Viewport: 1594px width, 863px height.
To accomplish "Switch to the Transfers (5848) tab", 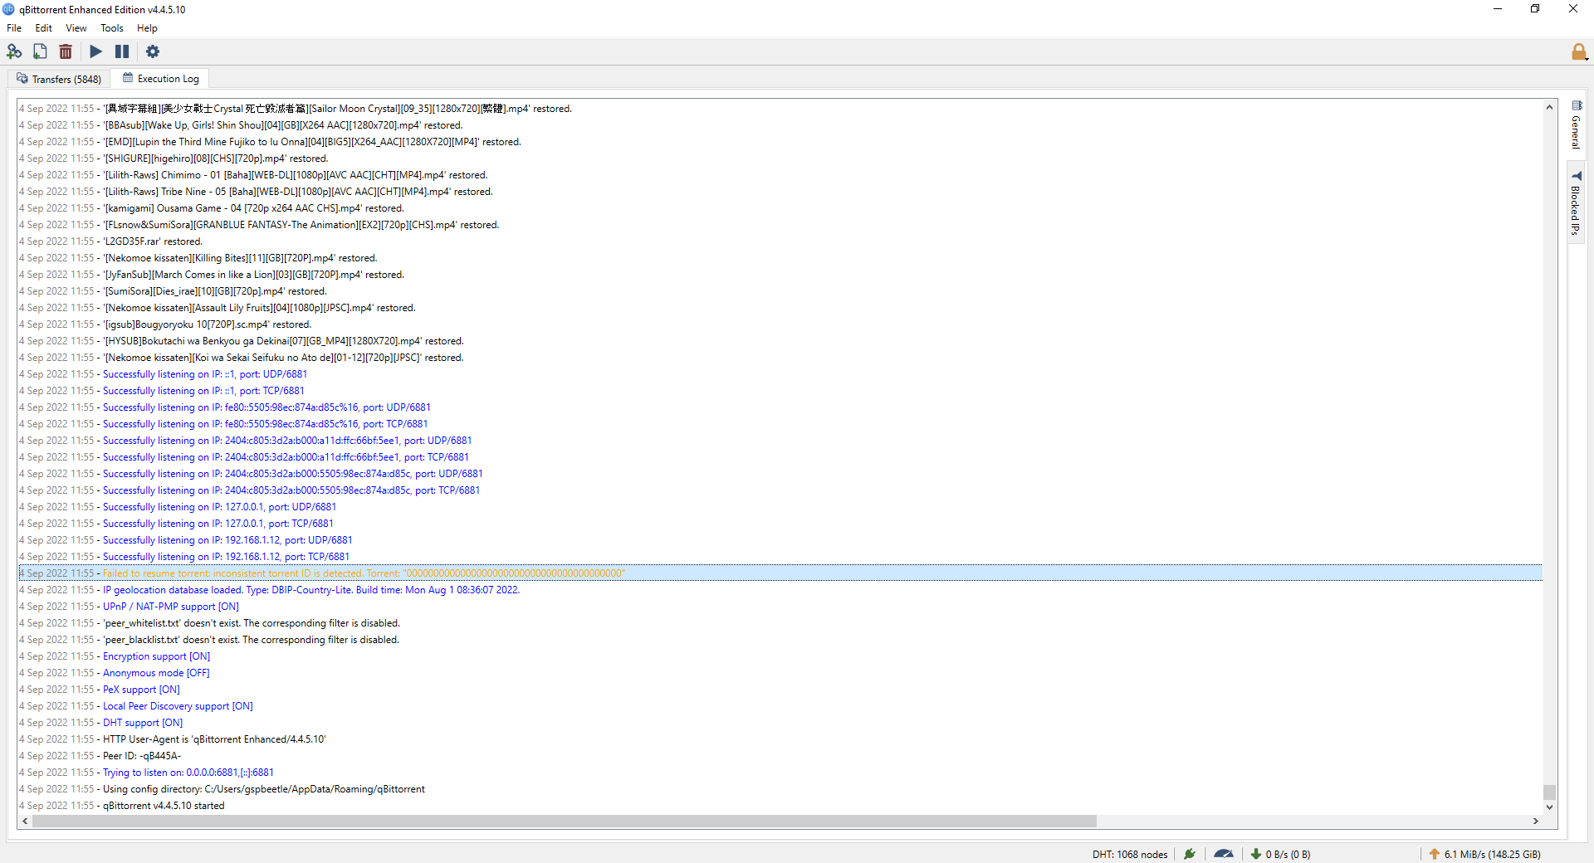I will (x=59, y=79).
